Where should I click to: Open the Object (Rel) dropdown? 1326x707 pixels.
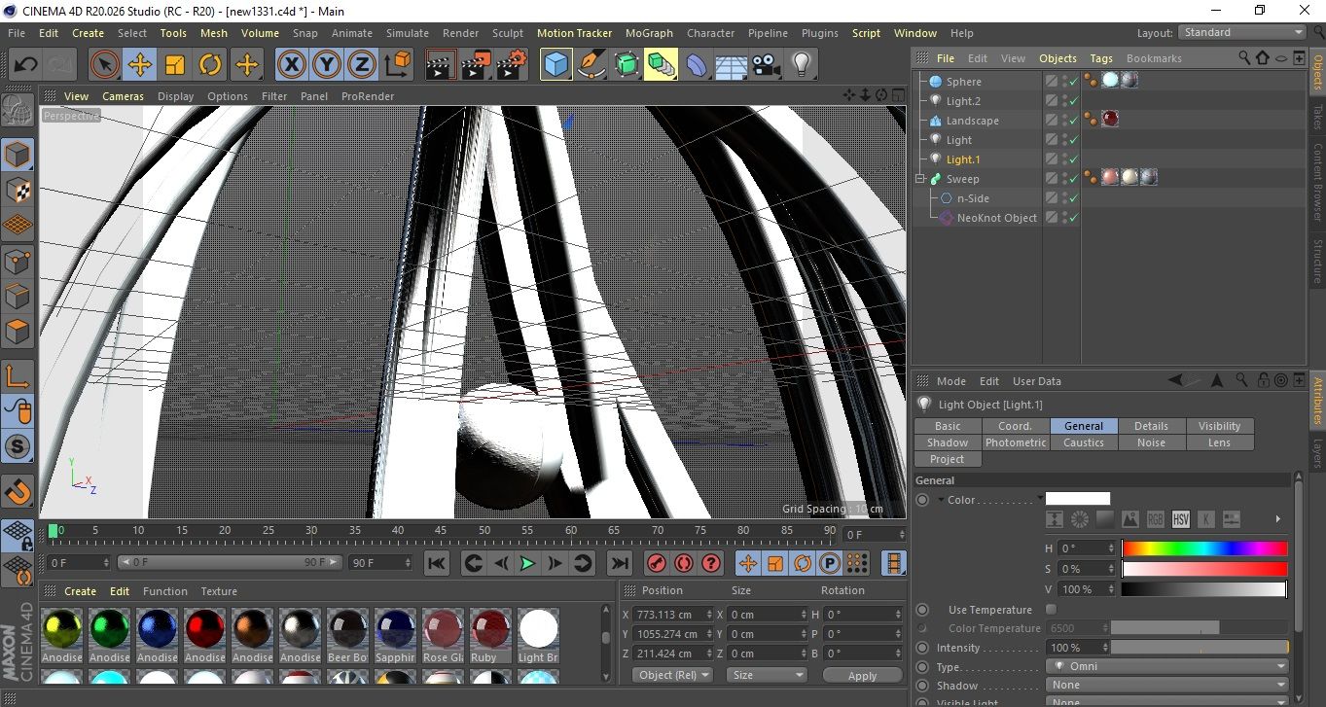coord(671,675)
